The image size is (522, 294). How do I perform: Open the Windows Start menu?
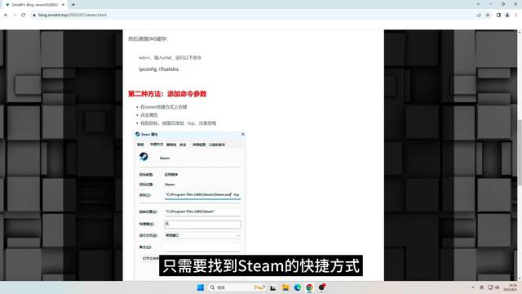click(201, 287)
